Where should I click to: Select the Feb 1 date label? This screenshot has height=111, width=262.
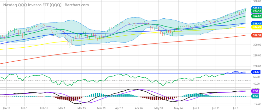pyautogui.click(x=24, y=108)
